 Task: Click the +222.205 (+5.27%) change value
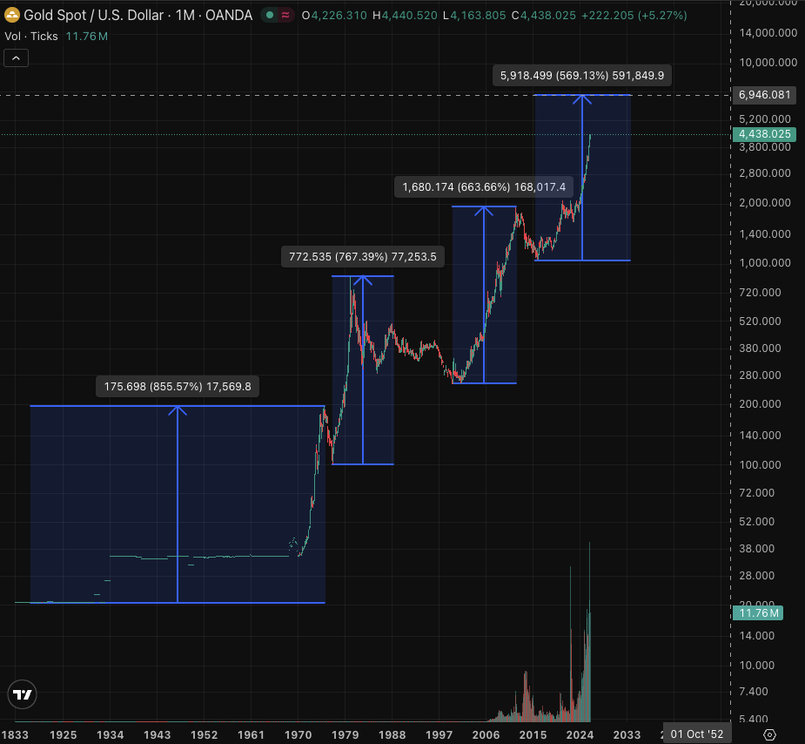coord(634,16)
